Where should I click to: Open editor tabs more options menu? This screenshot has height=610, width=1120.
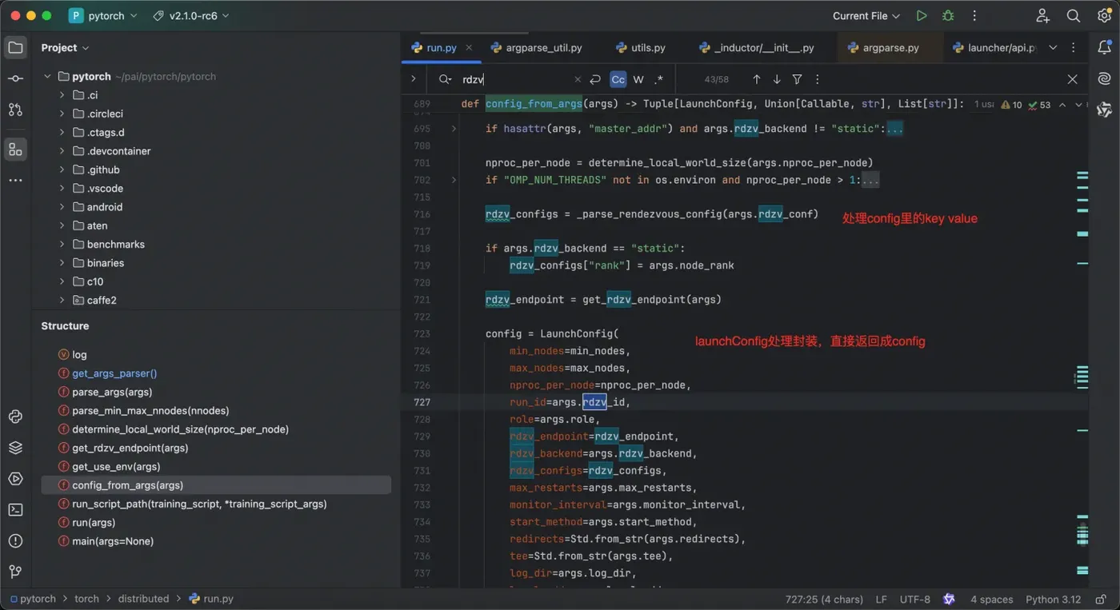coord(1074,48)
